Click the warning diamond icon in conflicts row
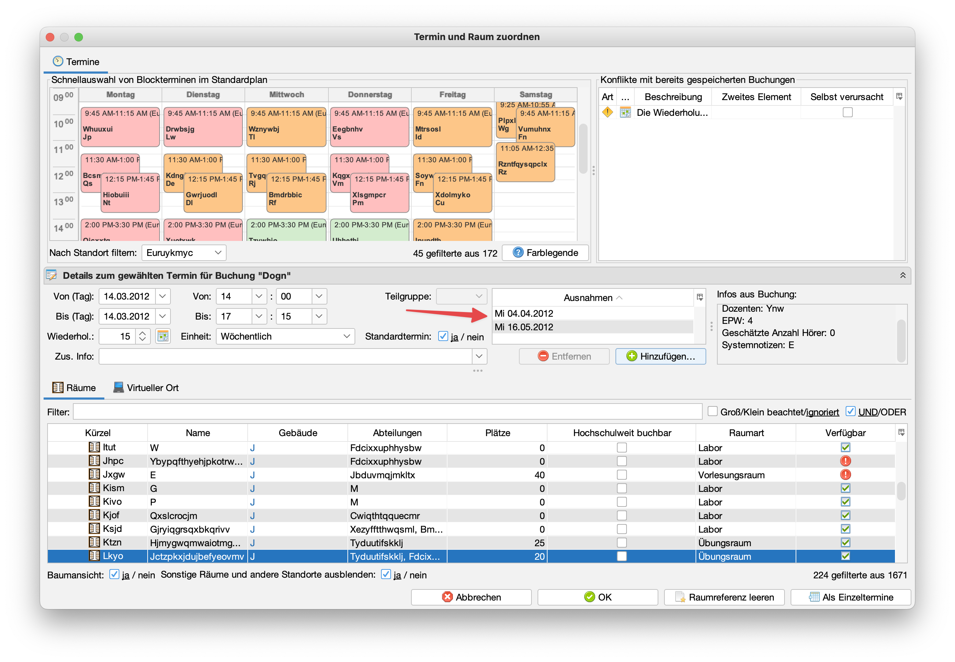Image resolution: width=955 pixels, height=662 pixels. click(608, 112)
